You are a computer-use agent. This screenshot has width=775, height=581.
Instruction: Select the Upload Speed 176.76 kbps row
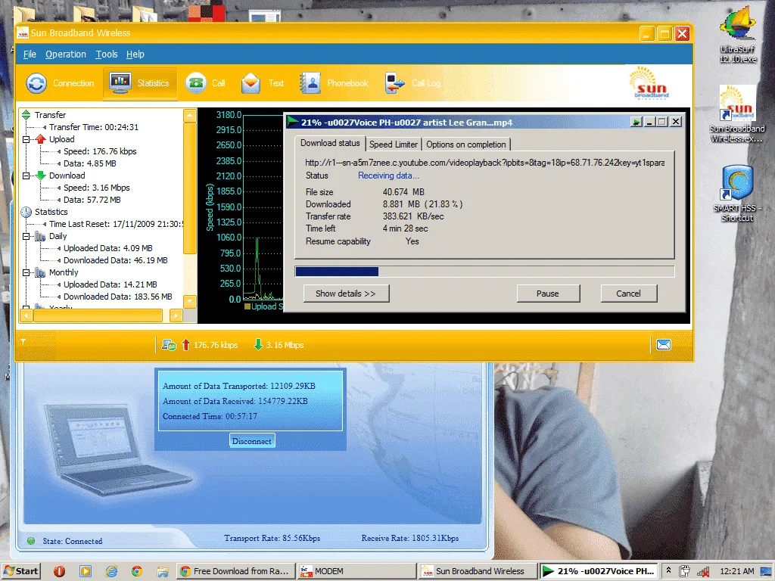click(100, 151)
